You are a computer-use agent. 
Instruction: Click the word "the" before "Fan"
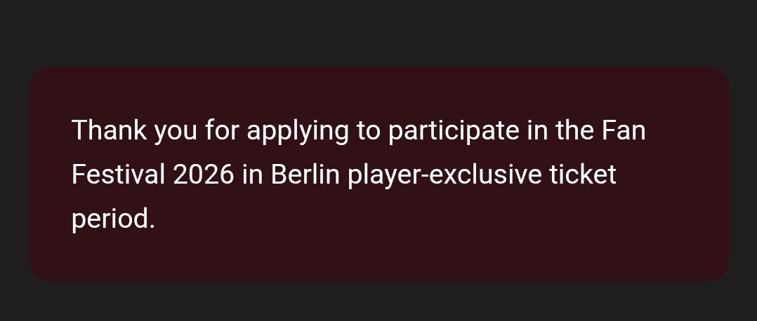[574, 130]
